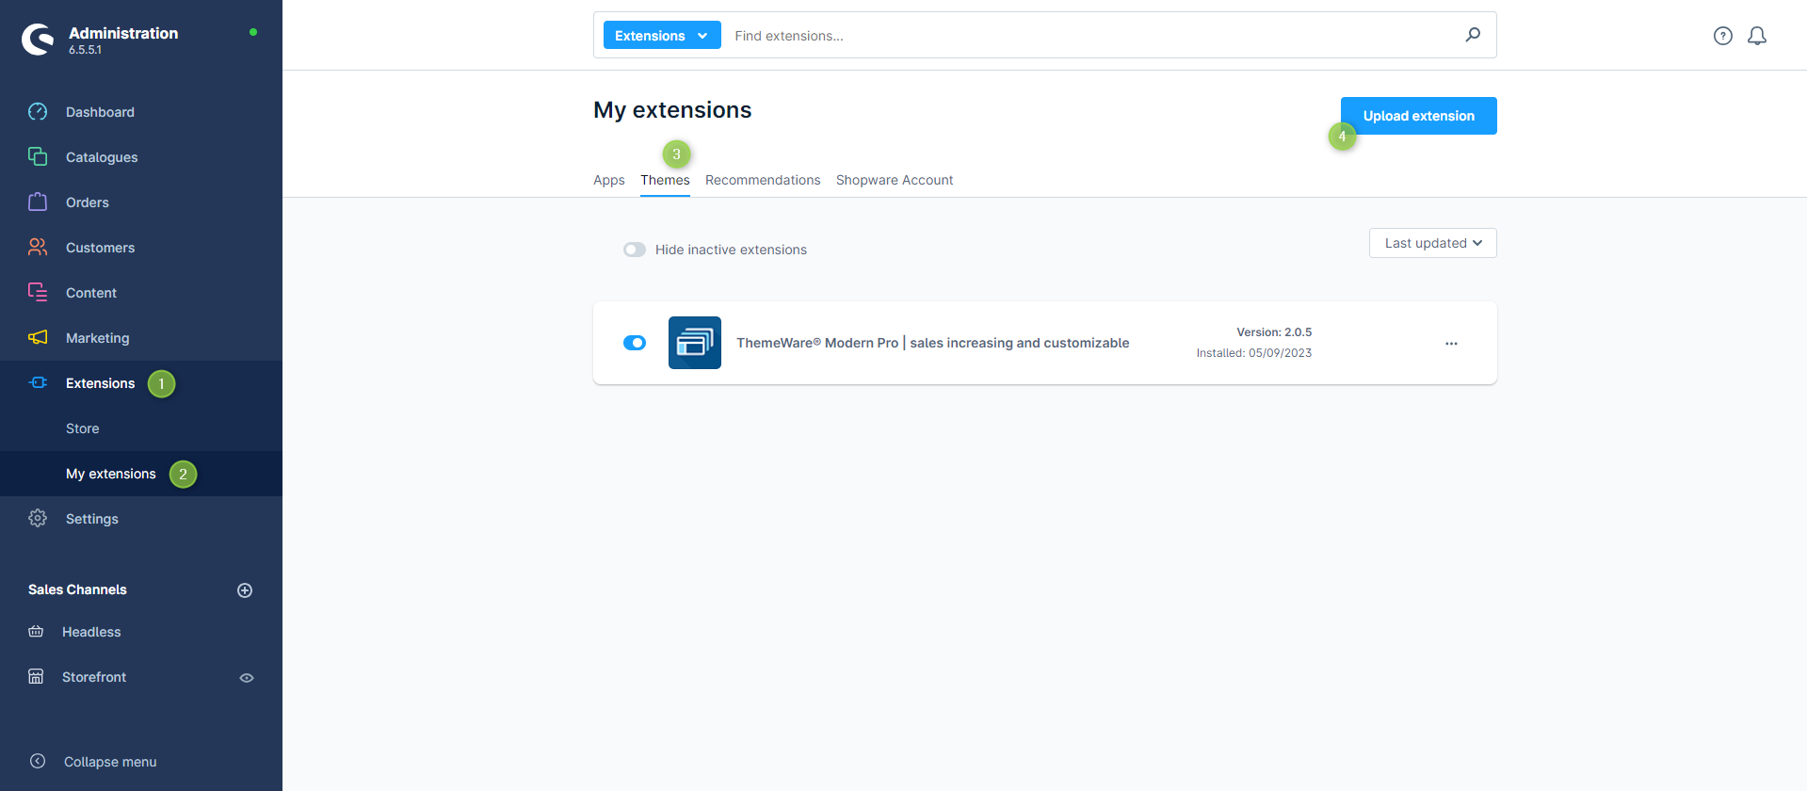Select the Themes tab

tap(665, 180)
